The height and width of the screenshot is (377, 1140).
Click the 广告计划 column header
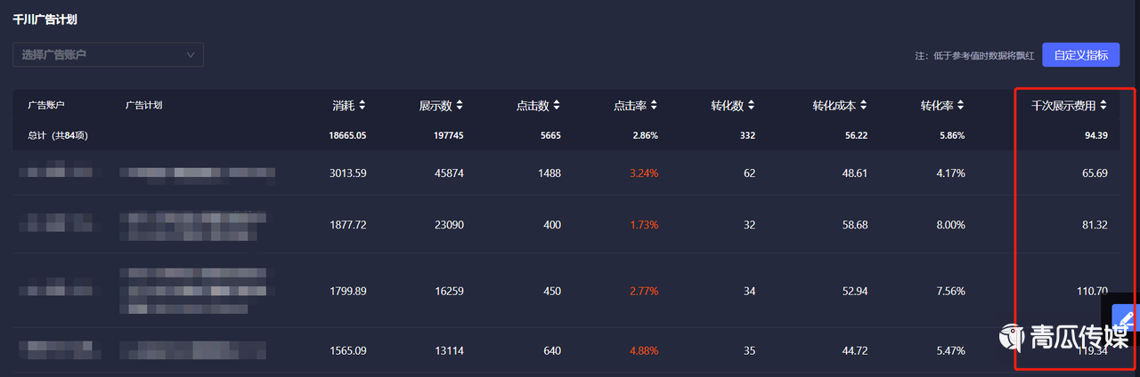coord(144,105)
